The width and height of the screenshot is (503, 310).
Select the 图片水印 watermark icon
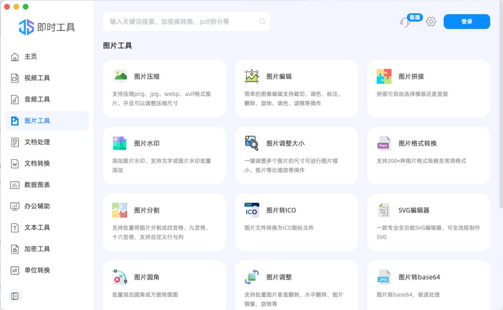[x=120, y=143]
